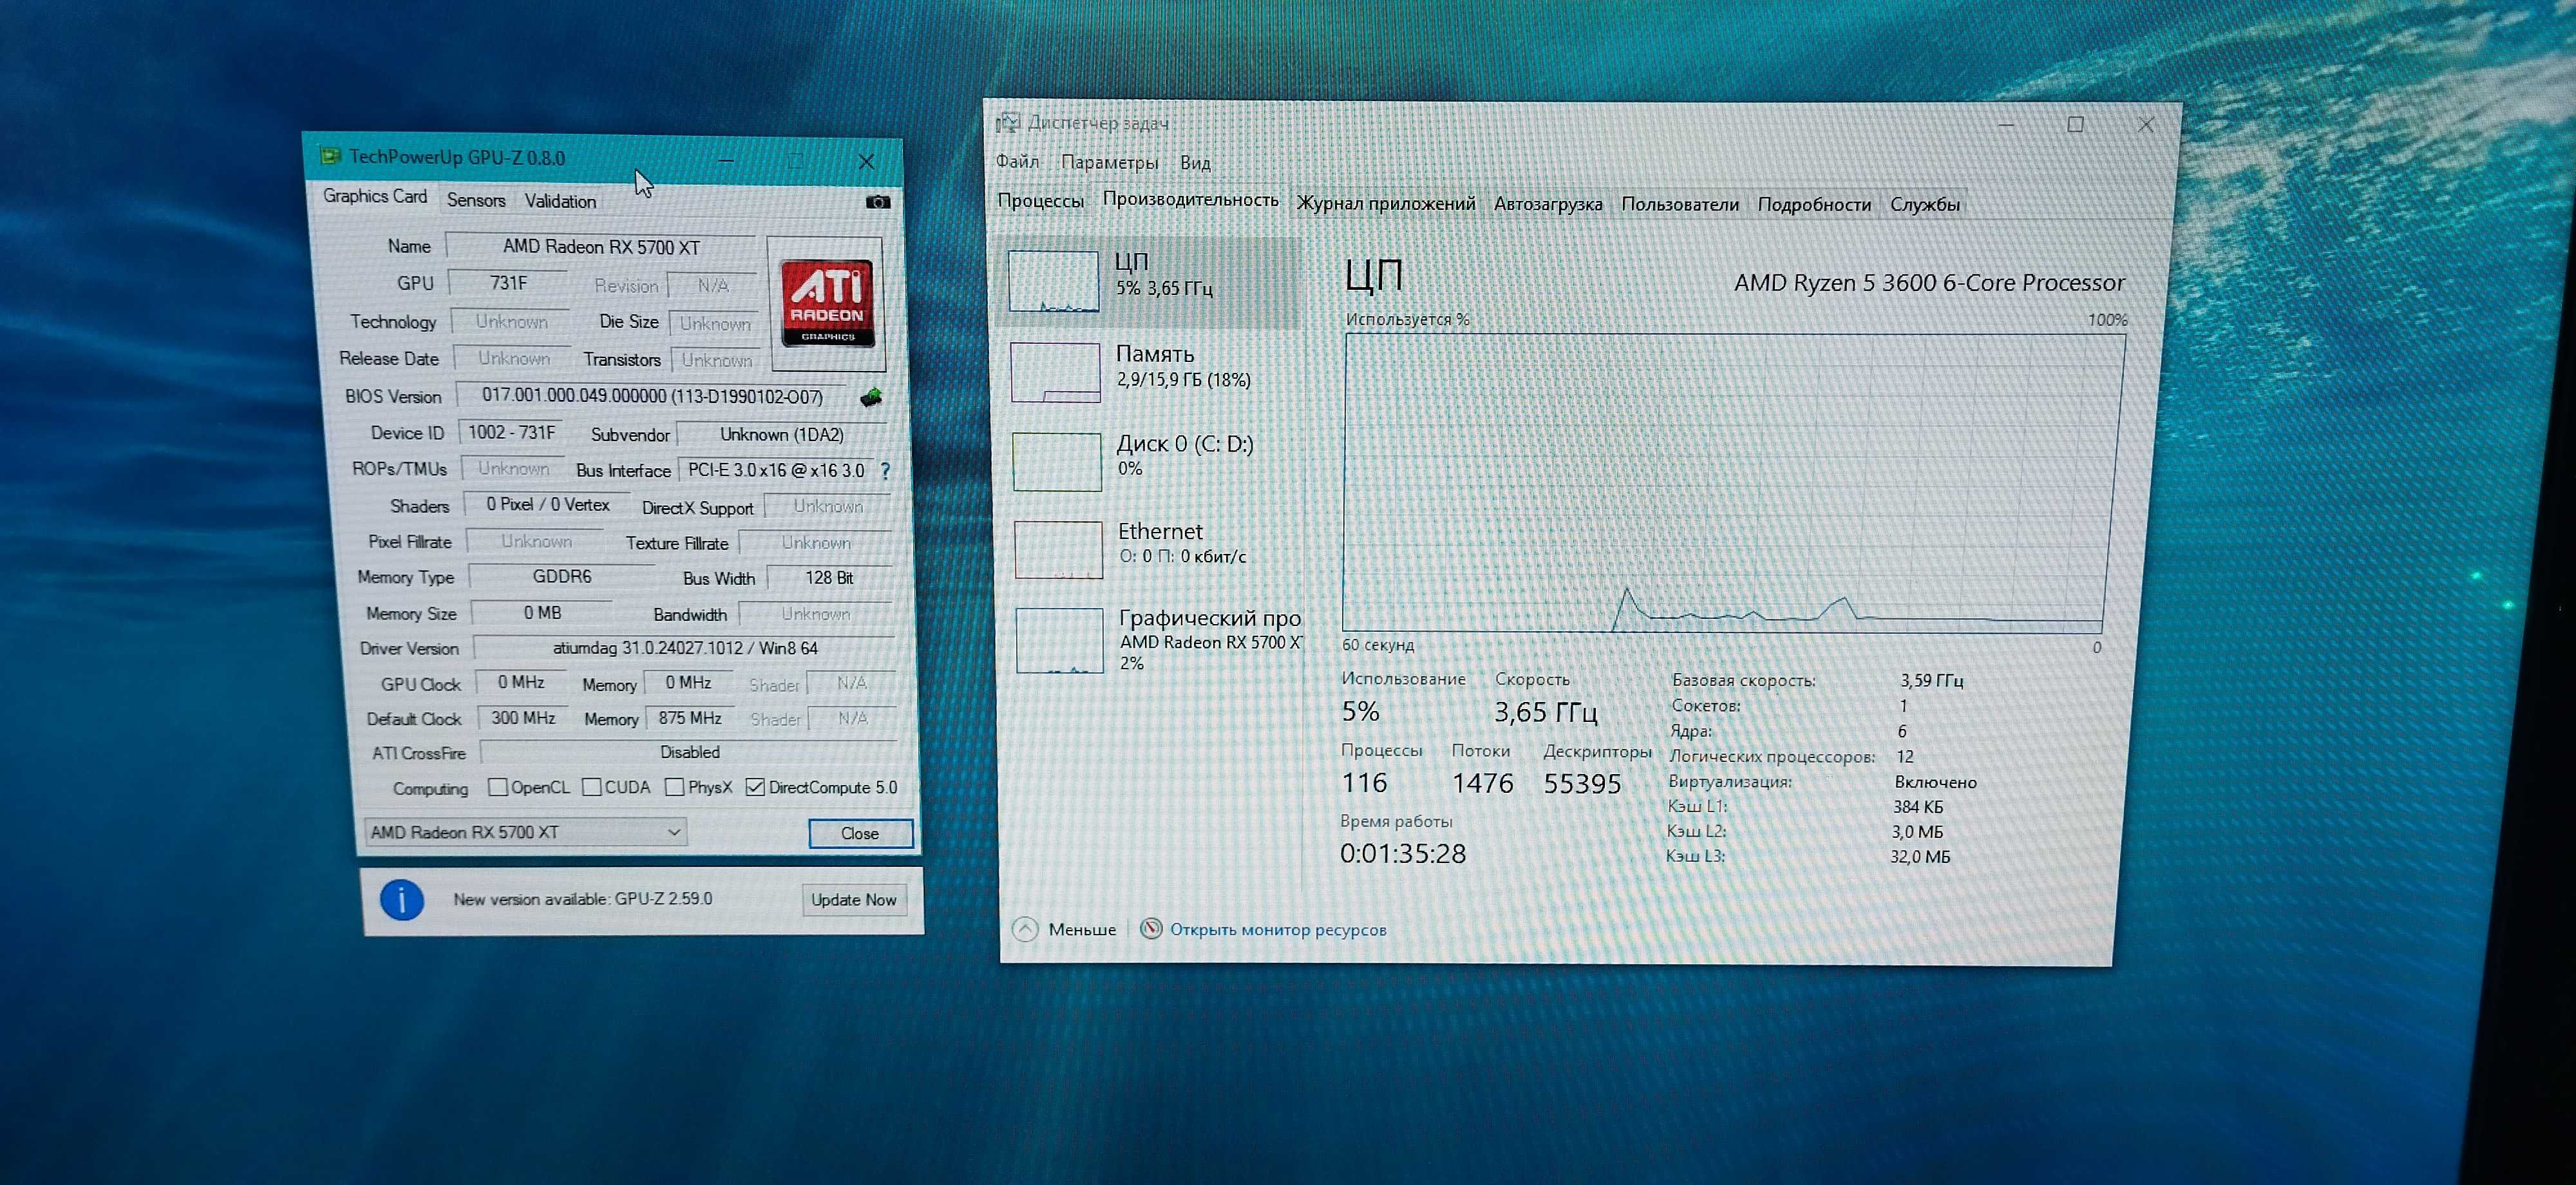Click the uptime value 0:01:35:28
Screen dimensions: 2576x1185
click(x=1403, y=854)
